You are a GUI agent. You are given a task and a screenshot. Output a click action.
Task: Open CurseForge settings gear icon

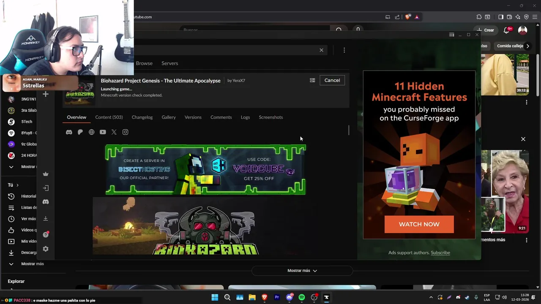click(46, 249)
